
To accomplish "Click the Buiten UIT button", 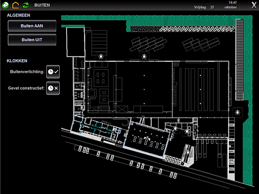I will point(32,40).
